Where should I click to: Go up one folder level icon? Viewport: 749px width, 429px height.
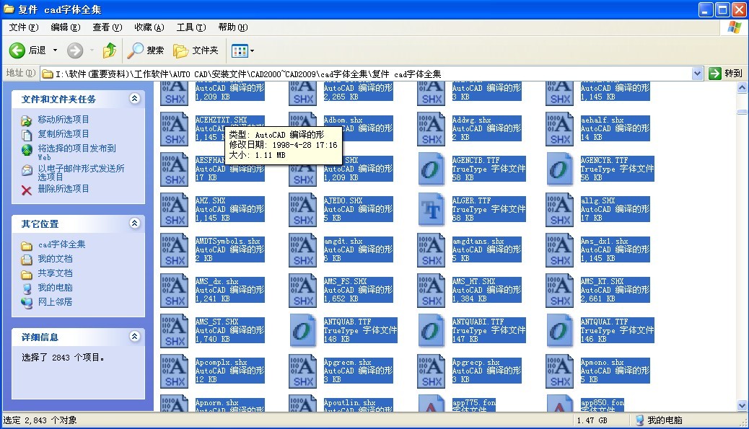click(x=110, y=50)
